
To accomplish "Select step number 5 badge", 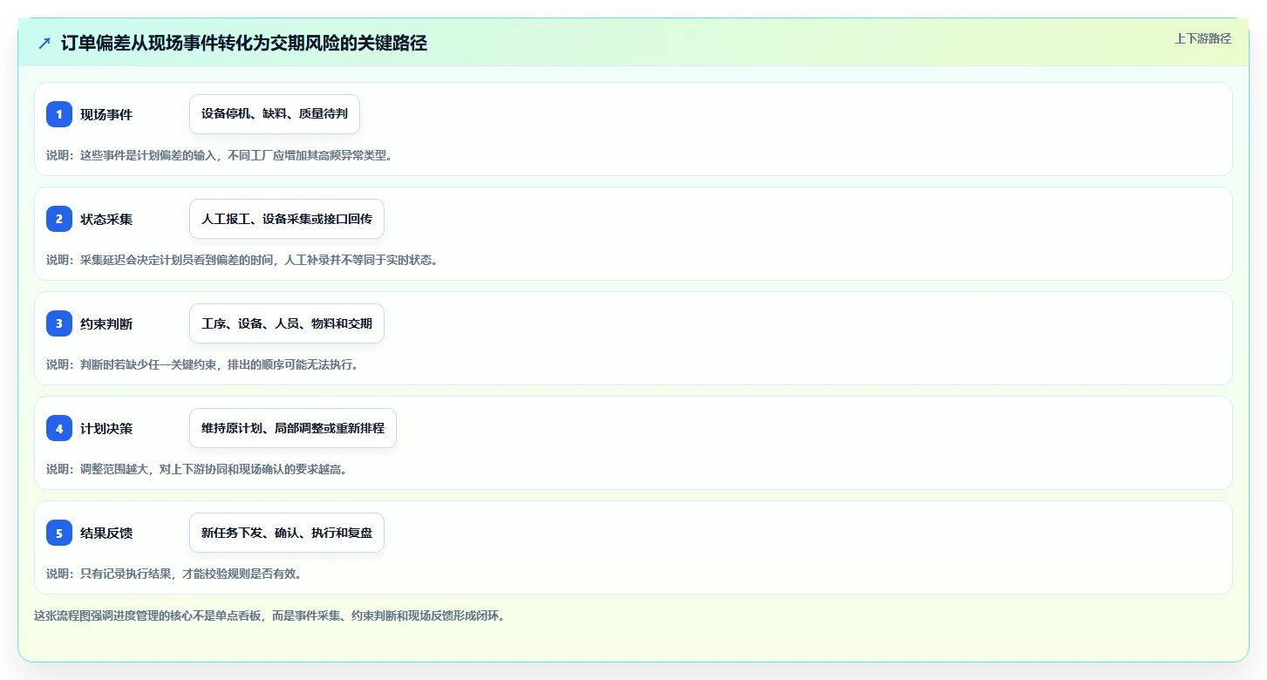I will tap(59, 533).
